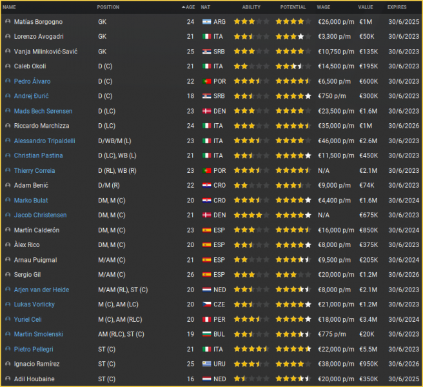Sort by the Position column header

click(108, 7)
